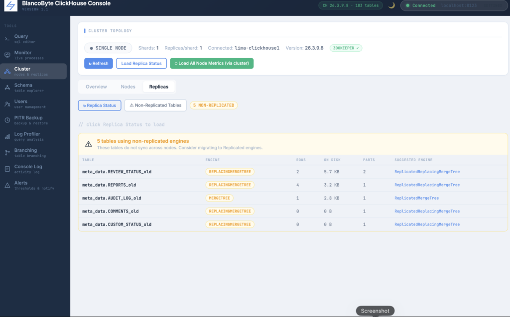This screenshot has width=510, height=317.
Task: Click the green Connected status dot
Action: [407, 5]
